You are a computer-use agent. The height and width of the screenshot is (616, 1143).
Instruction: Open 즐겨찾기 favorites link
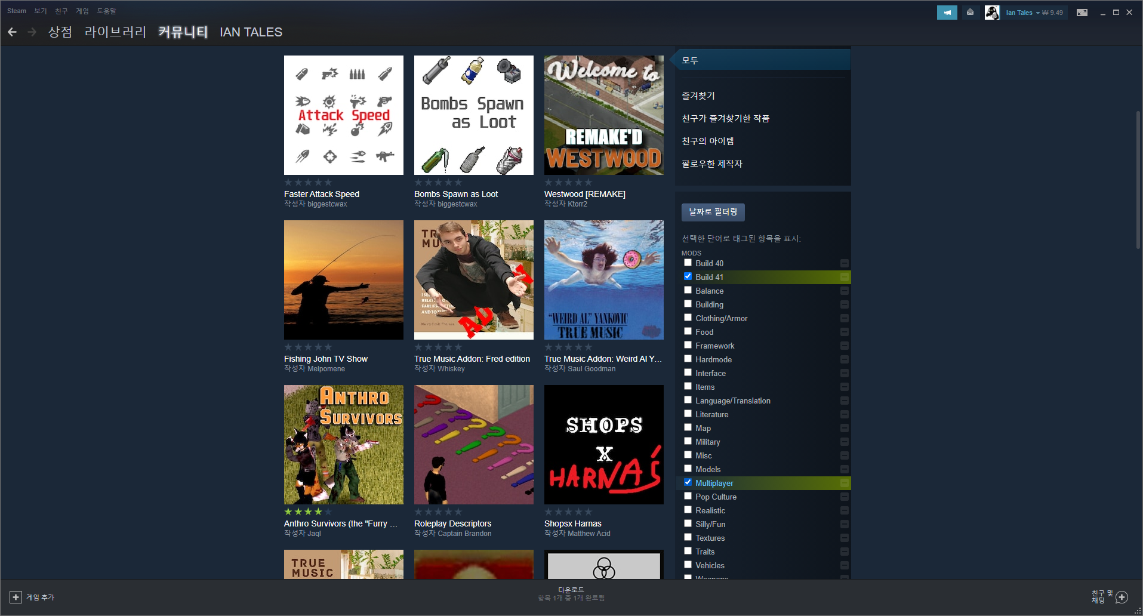coord(698,96)
